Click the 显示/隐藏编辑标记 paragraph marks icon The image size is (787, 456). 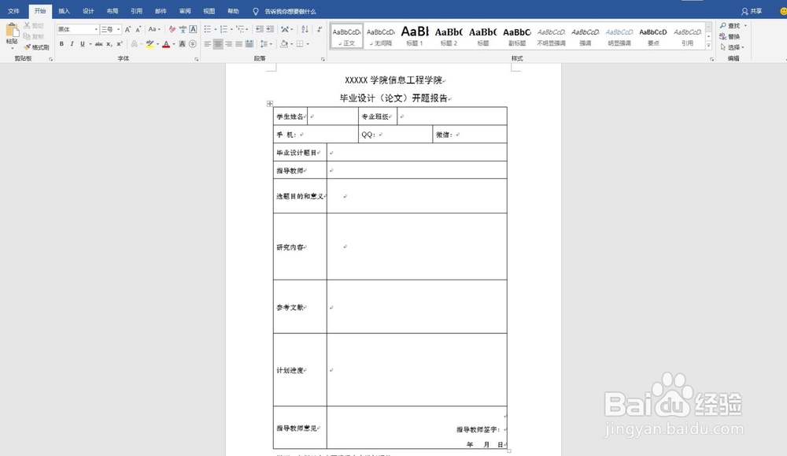(x=319, y=29)
